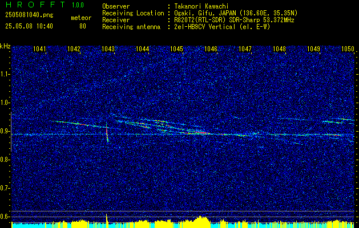The image size is (359, 228).
Task: Click the Observer field label
Action: point(116,6)
